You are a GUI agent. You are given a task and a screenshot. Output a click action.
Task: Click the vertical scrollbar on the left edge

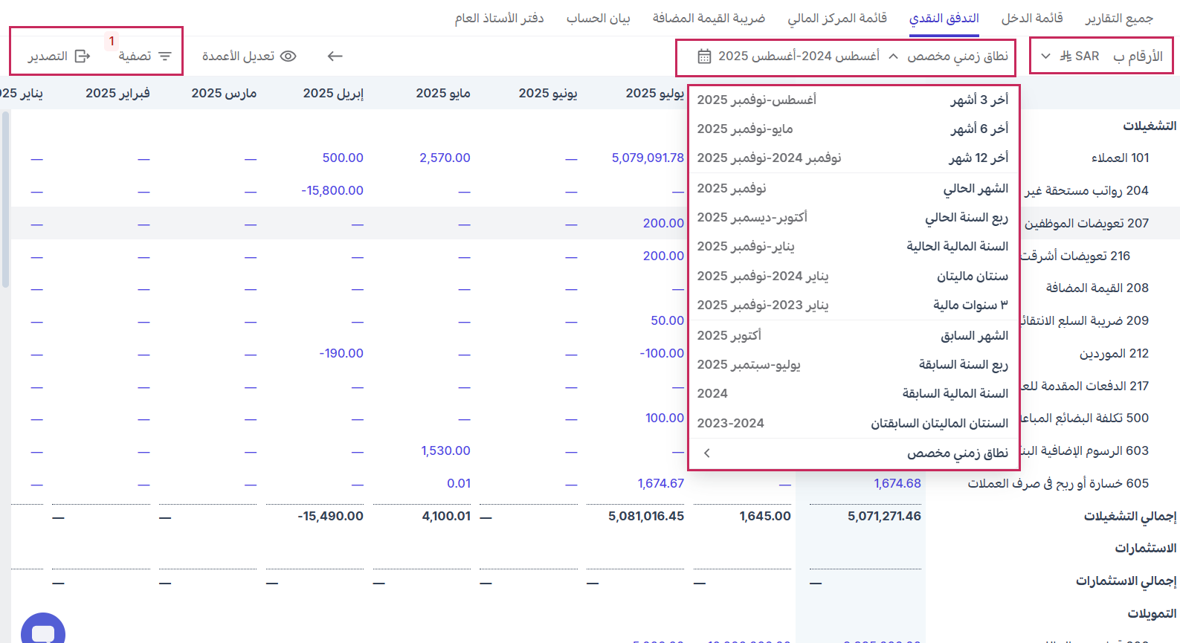(x=5, y=199)
